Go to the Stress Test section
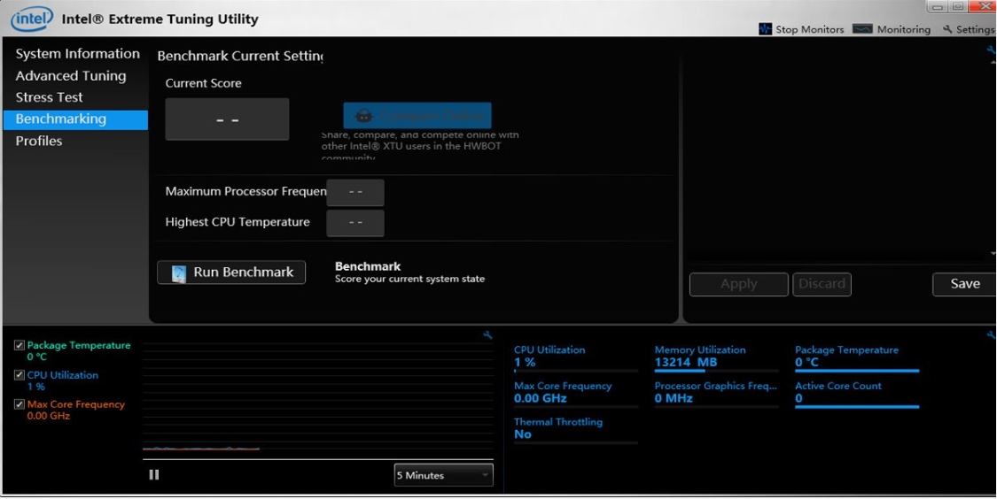This screenshot has width=997, height=499. (x=49, y=97)
